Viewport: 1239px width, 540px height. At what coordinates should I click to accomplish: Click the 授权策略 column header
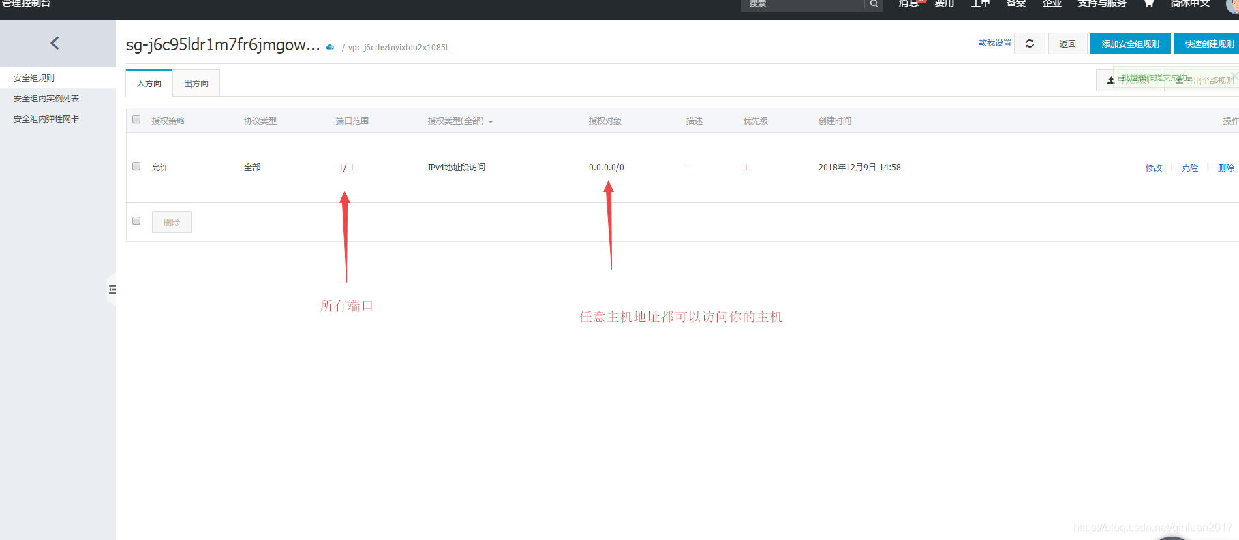(168, 121)
